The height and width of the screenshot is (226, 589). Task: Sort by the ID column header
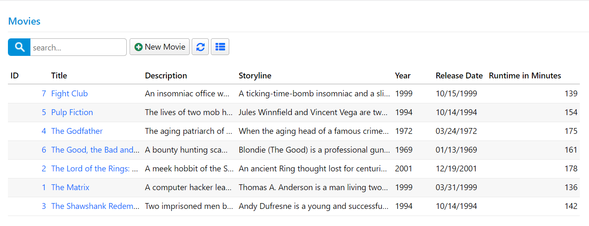(15, 75)
